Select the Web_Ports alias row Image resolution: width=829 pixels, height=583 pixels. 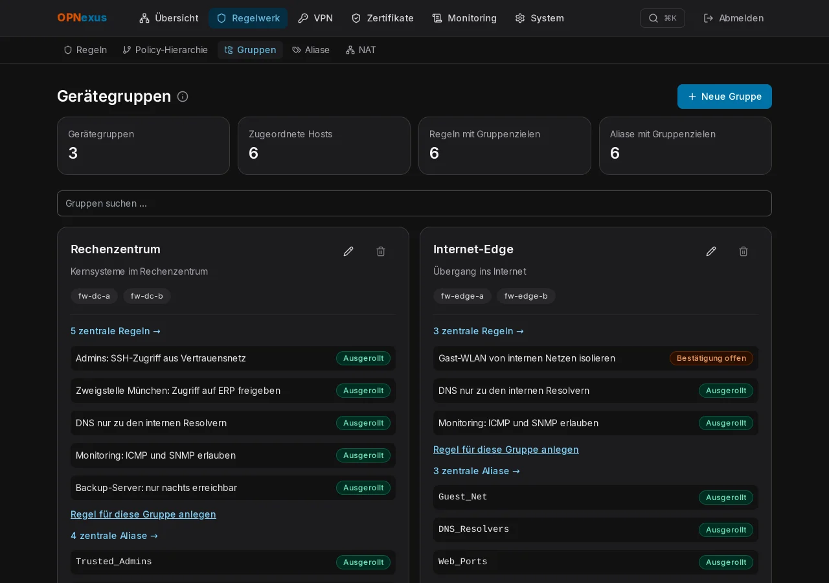coord(596,562)
